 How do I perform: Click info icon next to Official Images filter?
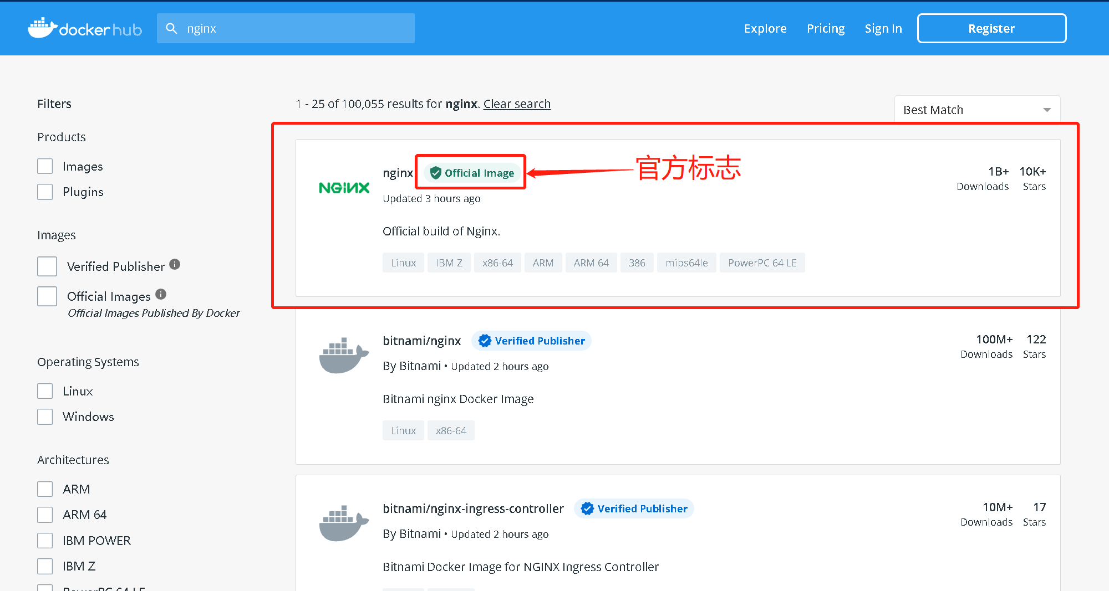click(161, 294)
